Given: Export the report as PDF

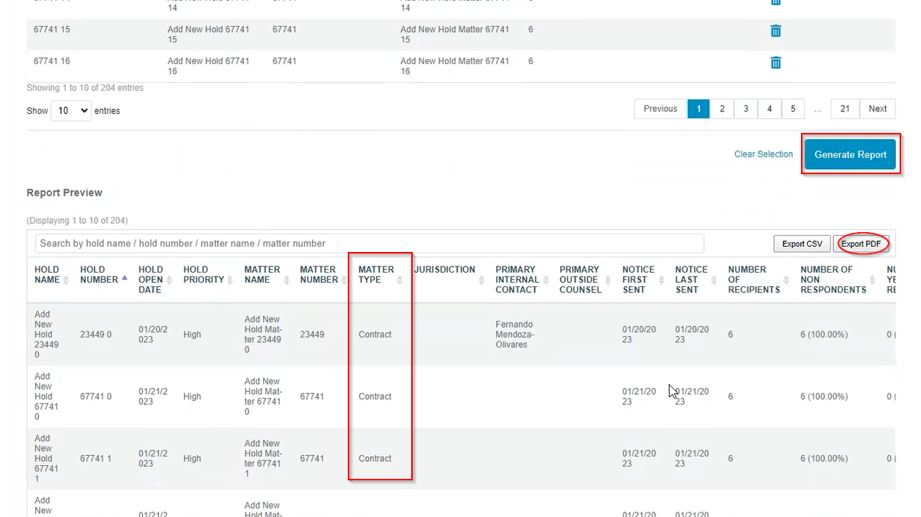Looking at the screenshot, I should [x=861, y=244].
